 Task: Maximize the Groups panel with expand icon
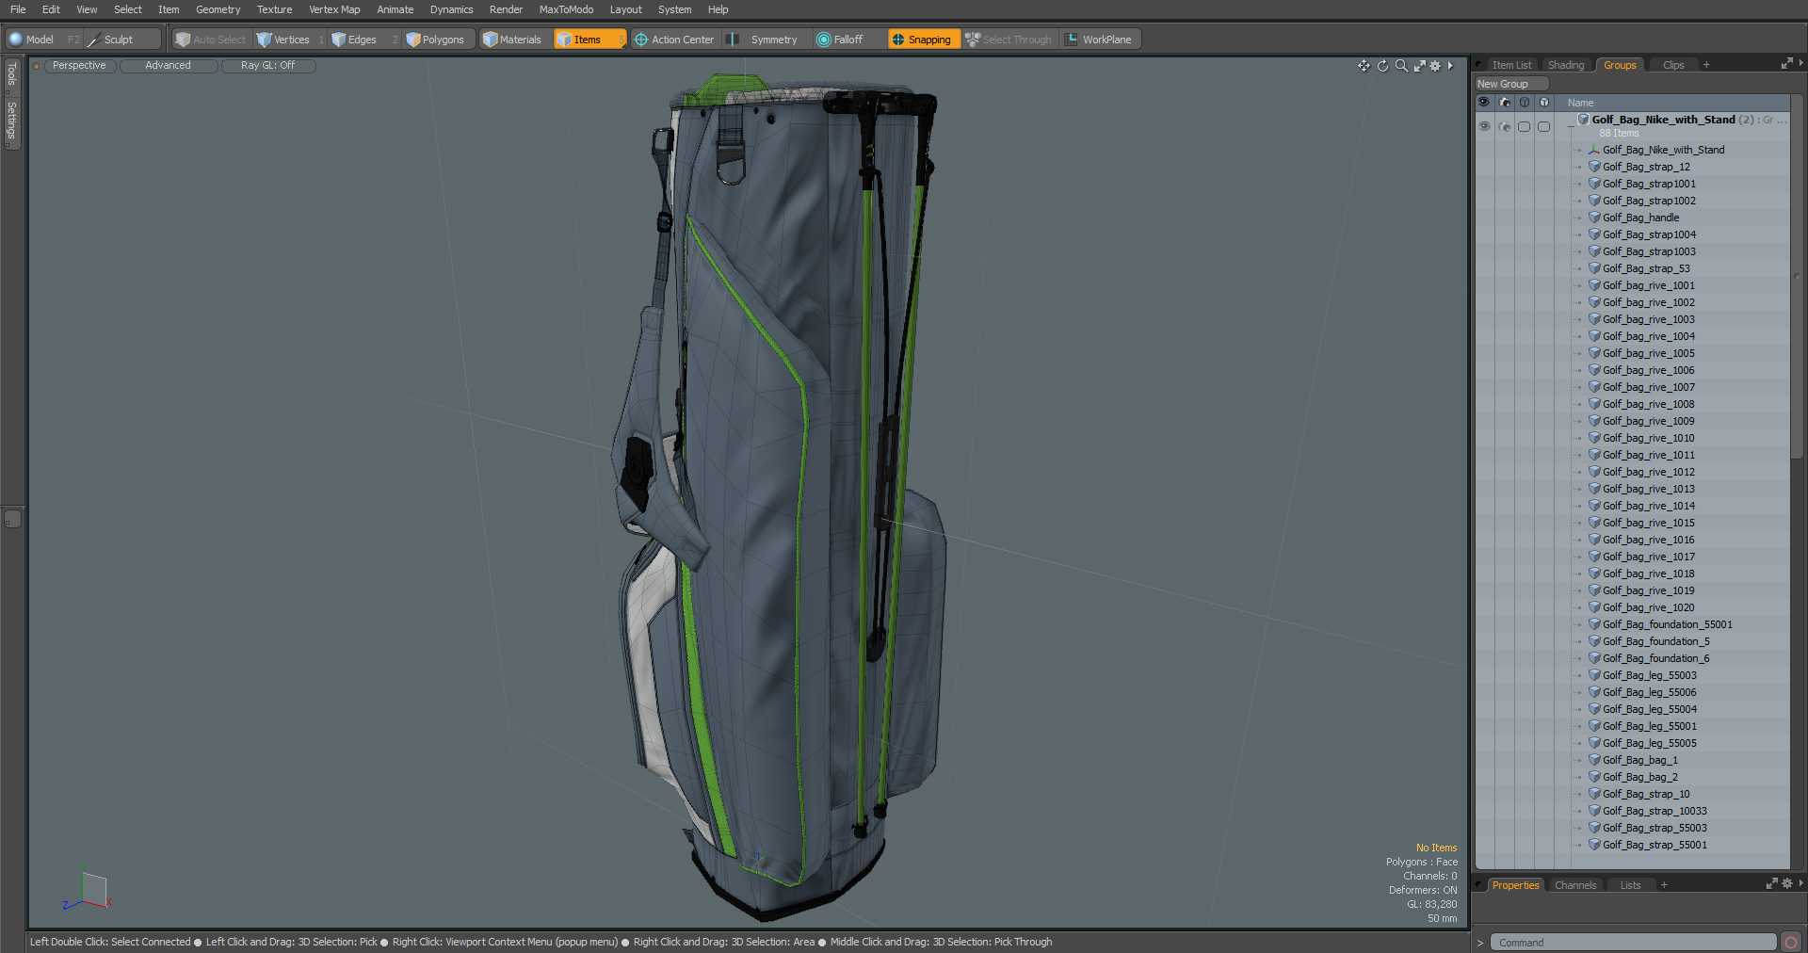point(1786,64)
